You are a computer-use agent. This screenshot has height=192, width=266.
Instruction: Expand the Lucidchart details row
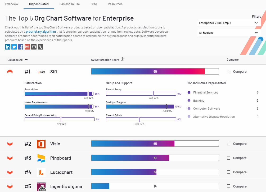point(10,172)
